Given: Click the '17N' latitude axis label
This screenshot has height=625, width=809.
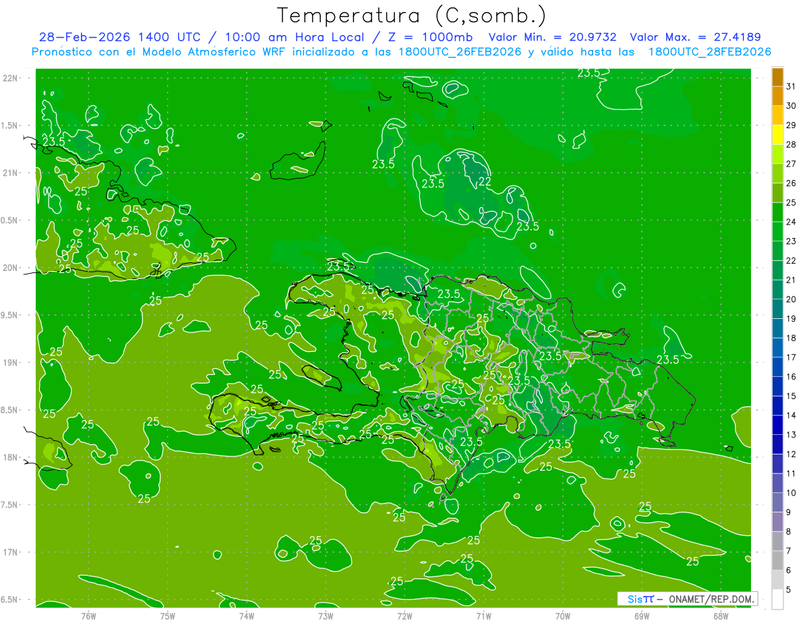Looking at the screenshot, I should [11, 552].
